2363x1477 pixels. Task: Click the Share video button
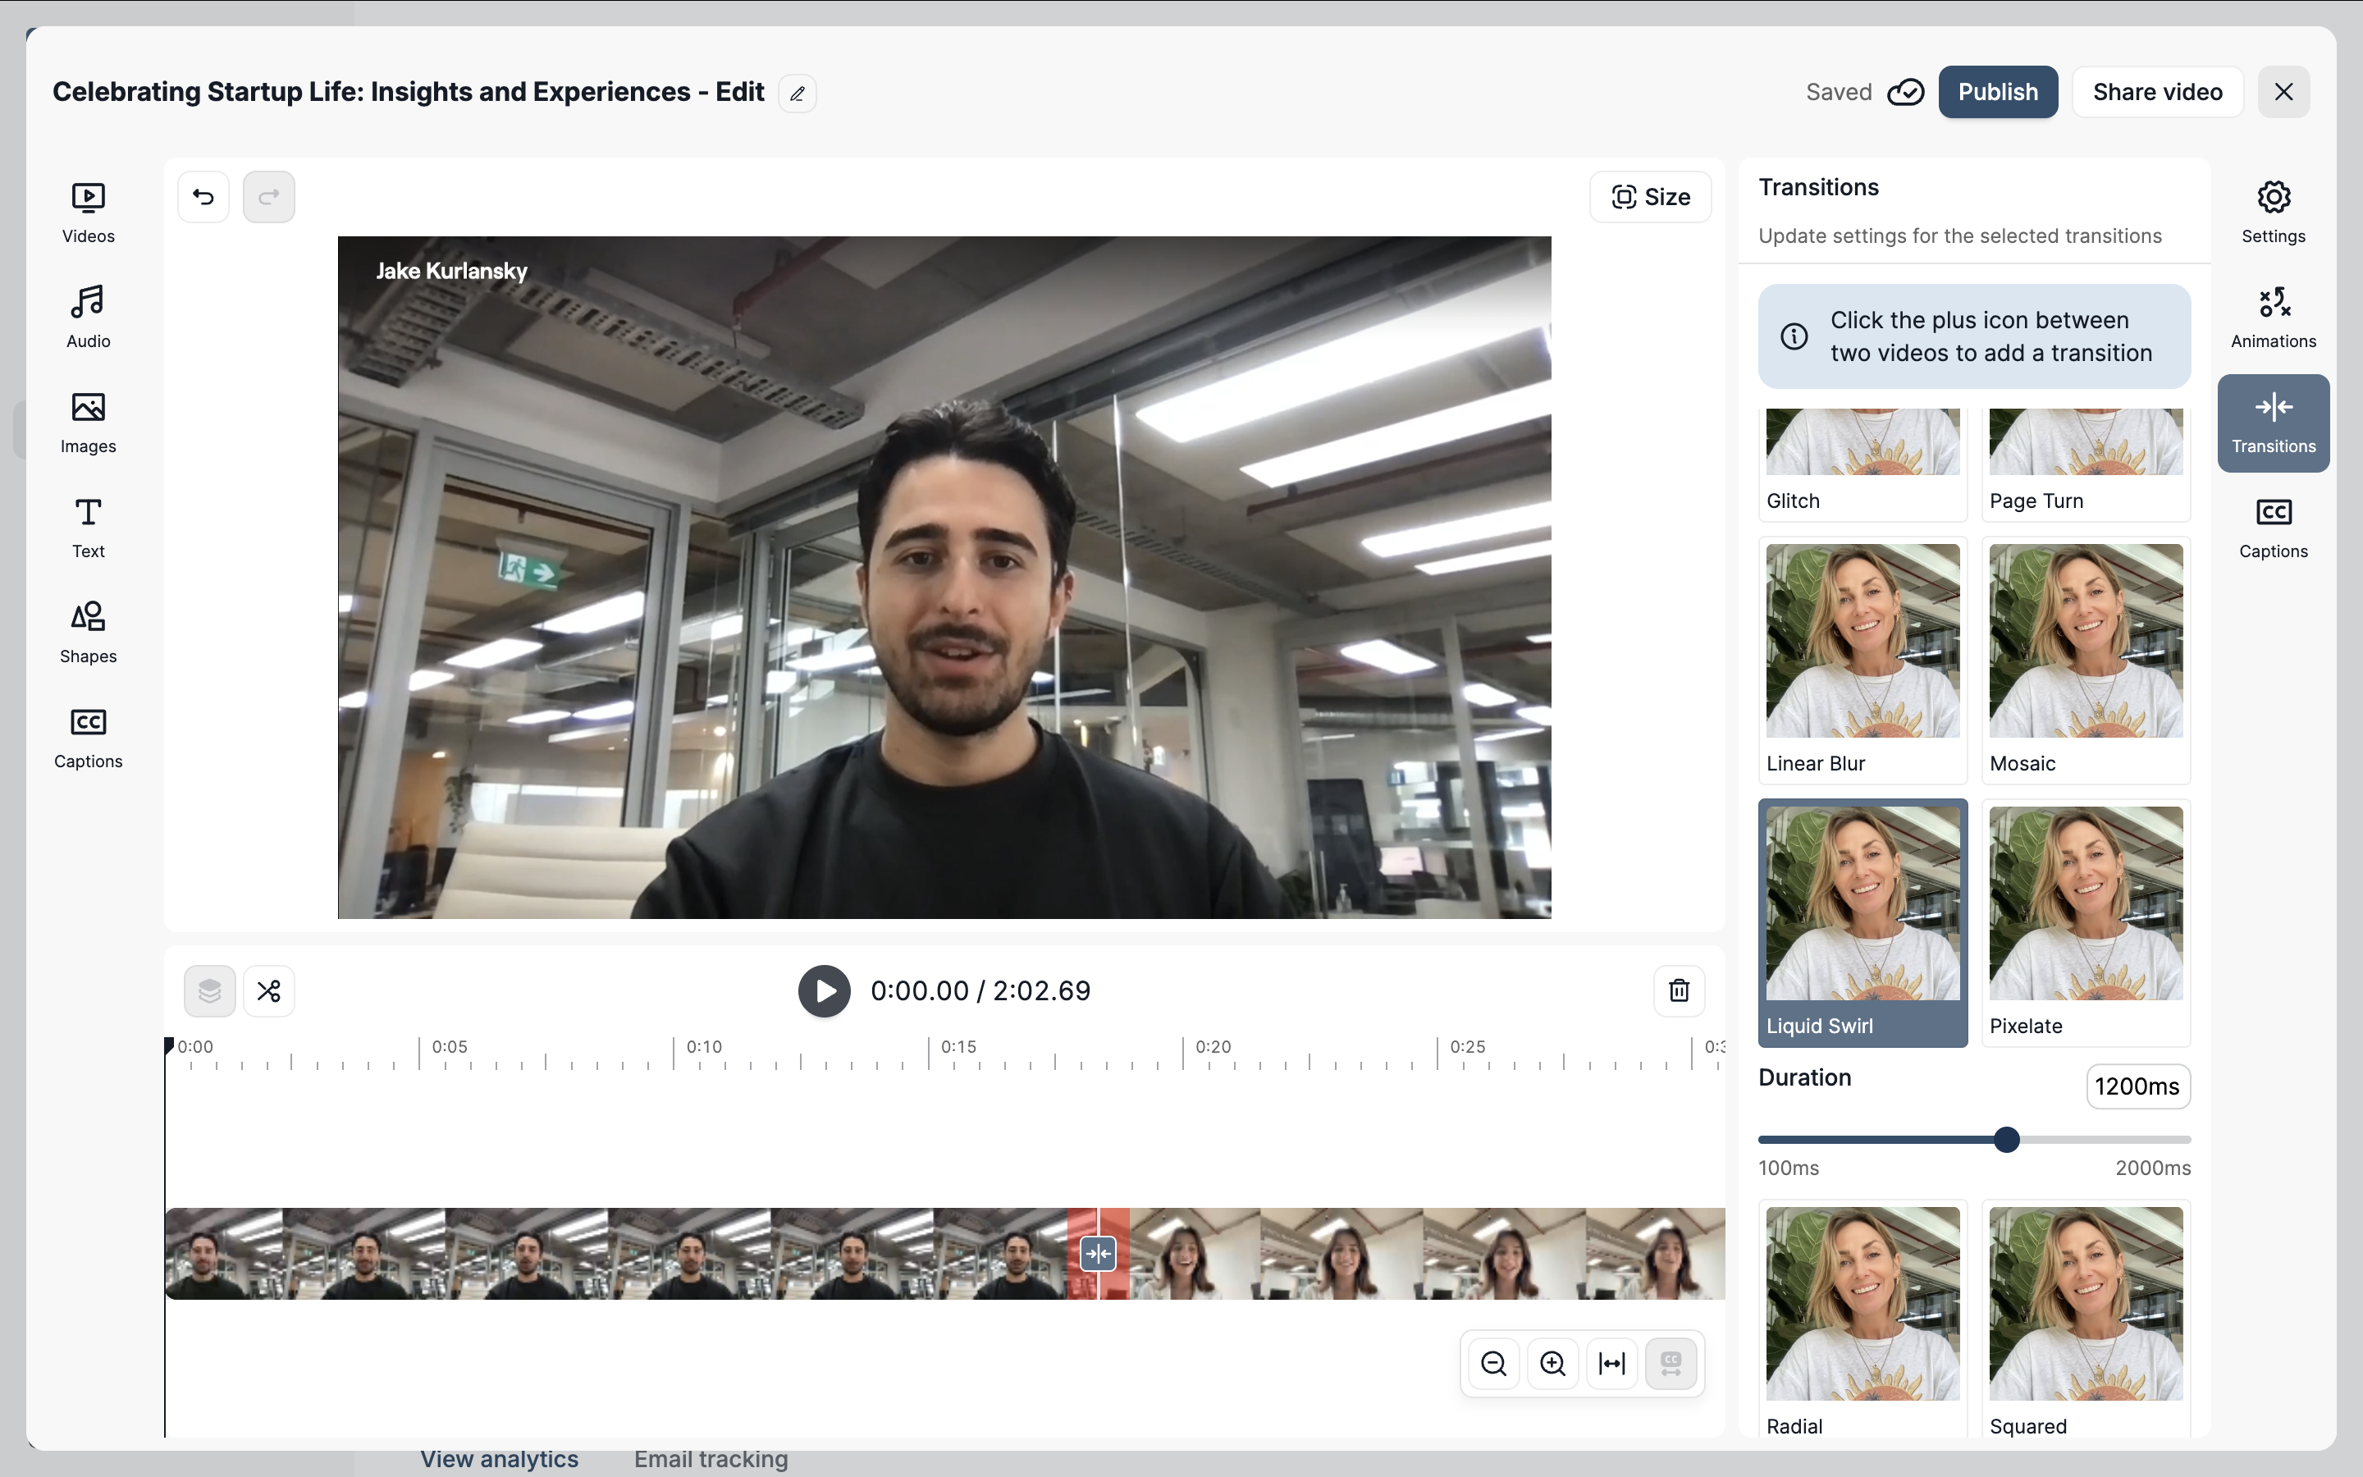click(x=2157, y=92)
